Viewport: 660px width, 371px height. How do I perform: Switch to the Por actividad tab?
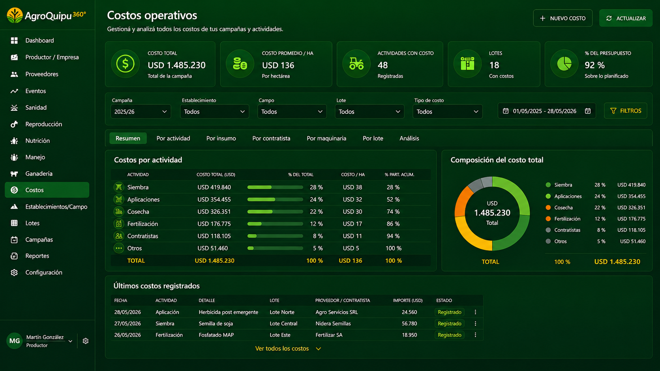[173, 138]
